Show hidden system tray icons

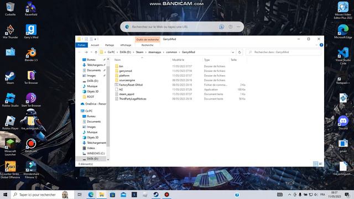point(289,195)
